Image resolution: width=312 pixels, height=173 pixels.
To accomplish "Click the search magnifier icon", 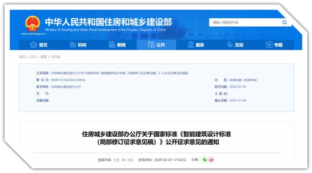I will (284, 23).
